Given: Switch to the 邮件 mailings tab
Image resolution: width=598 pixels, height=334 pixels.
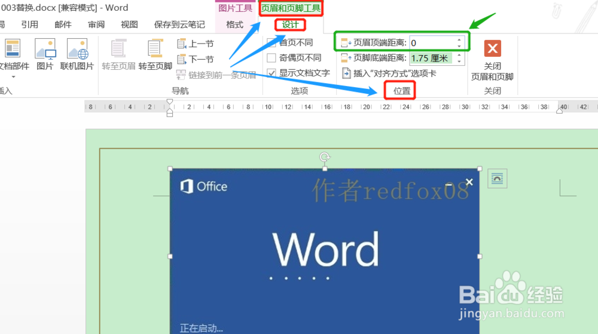Looking at the screenshot, I should point(63,24).
